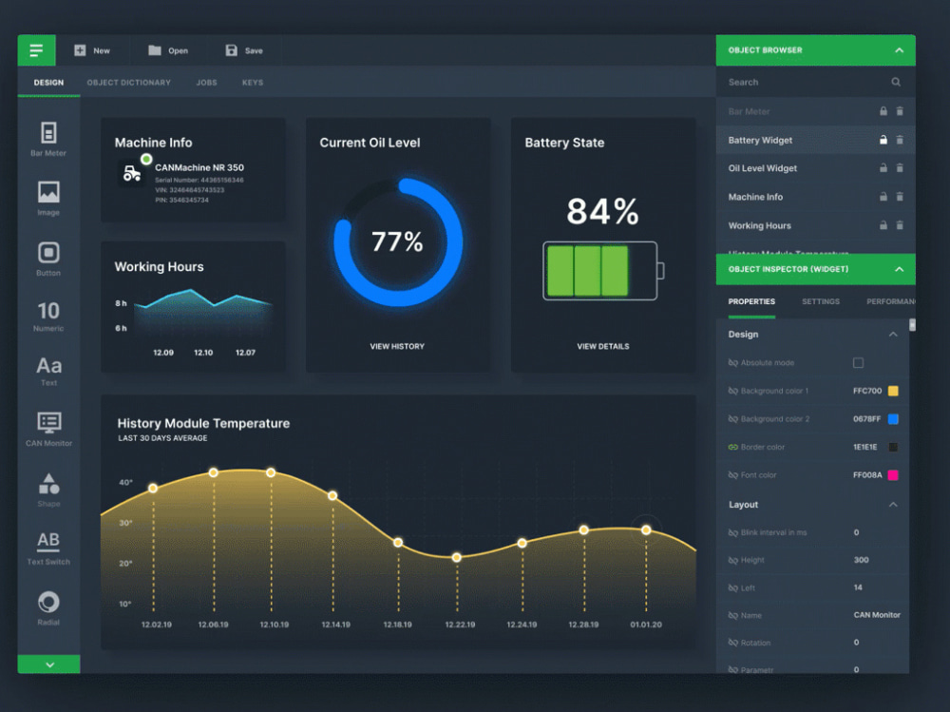
Task: Click unlink icon beside Height
Action: coord(733,560)
